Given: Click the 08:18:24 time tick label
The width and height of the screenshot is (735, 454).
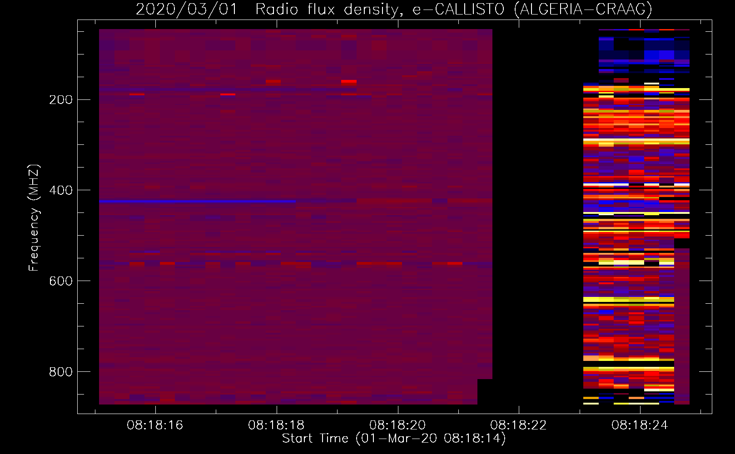Looking at the screenshot, I should (640, 425).
